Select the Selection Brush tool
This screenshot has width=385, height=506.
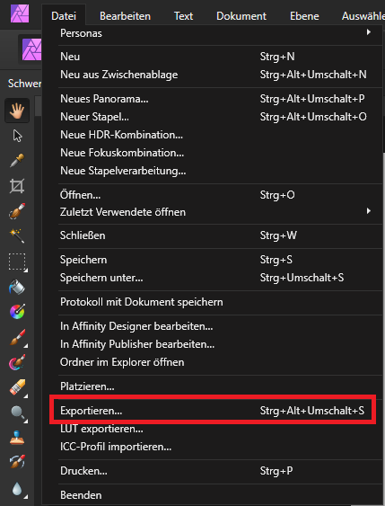click(17, 211)
